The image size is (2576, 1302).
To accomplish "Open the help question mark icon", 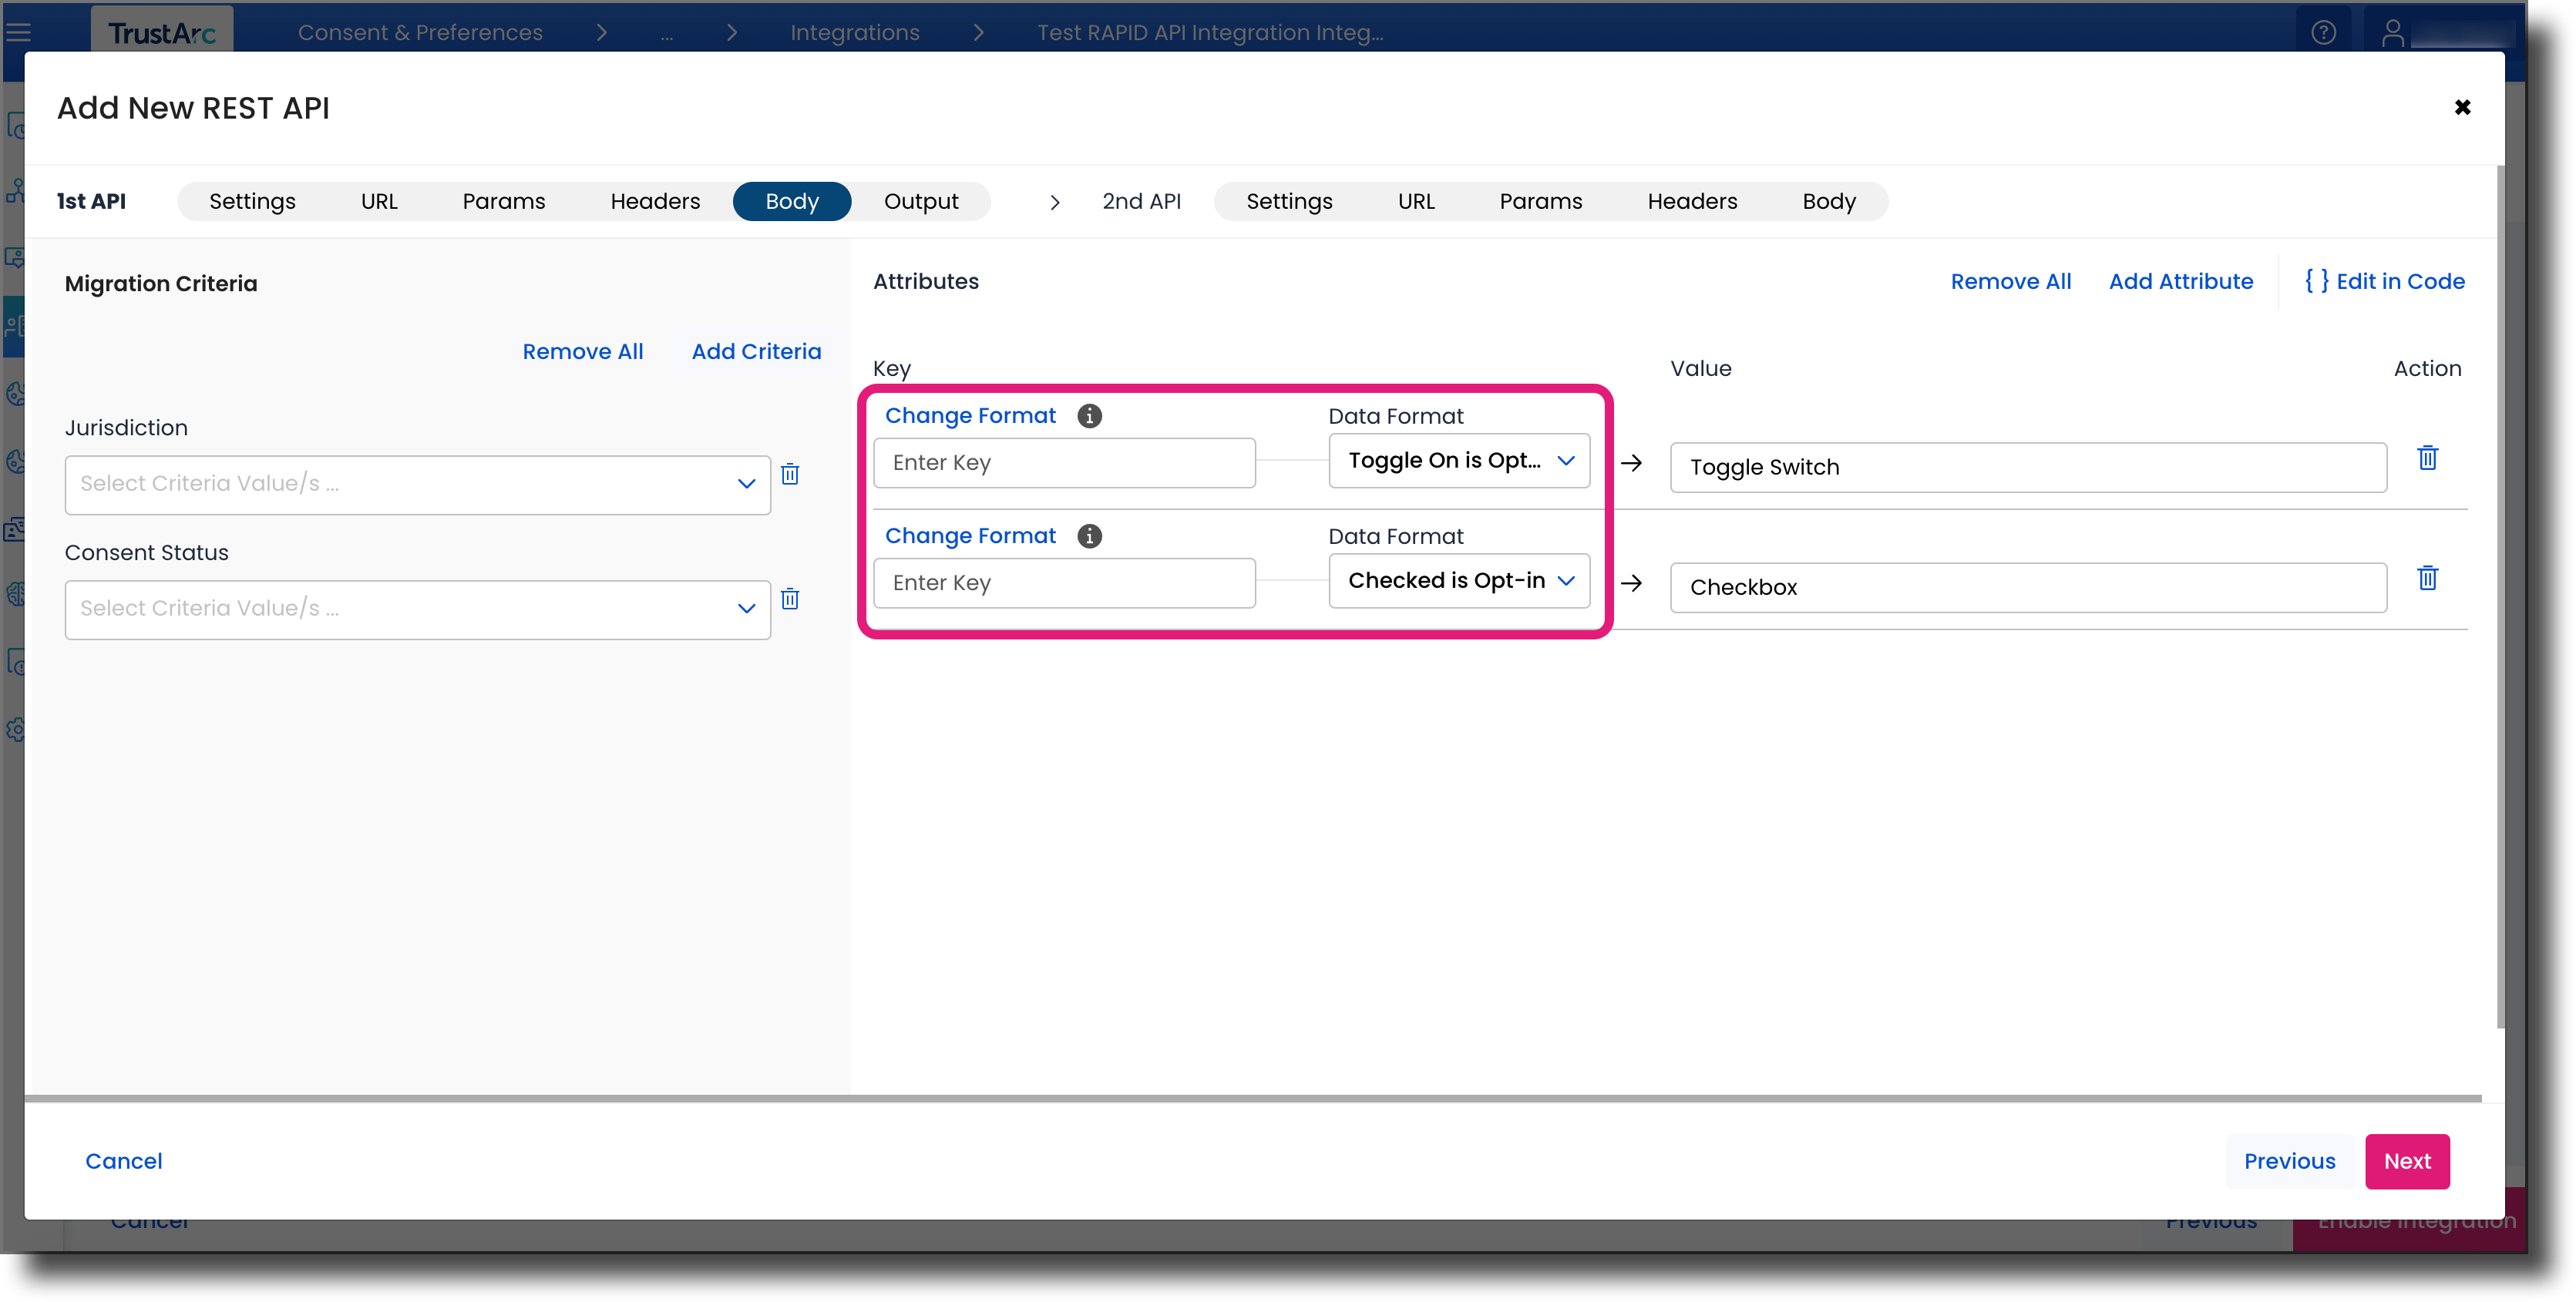I will tap(2323, 33).
